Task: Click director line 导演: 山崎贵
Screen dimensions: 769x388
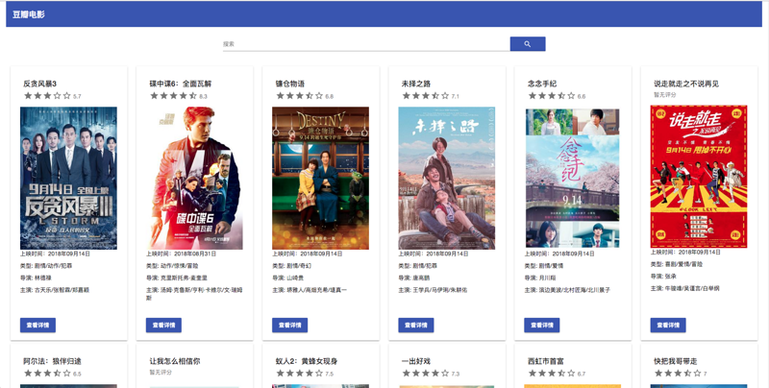Action: [x=287, y=278]
